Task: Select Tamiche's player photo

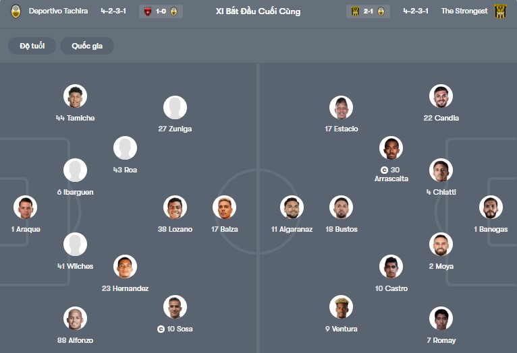Action: tap(75, 96)
